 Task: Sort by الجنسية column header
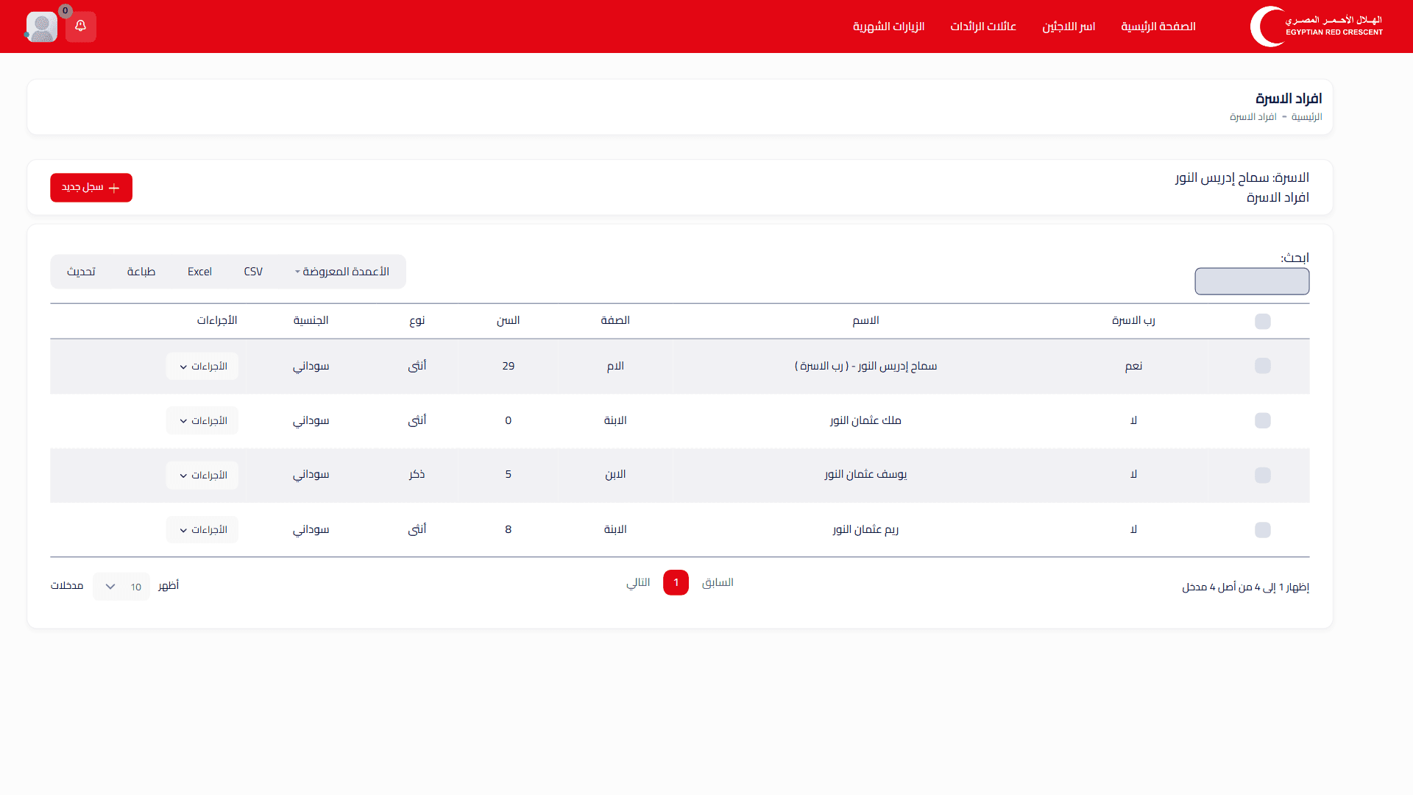point(311,320)
